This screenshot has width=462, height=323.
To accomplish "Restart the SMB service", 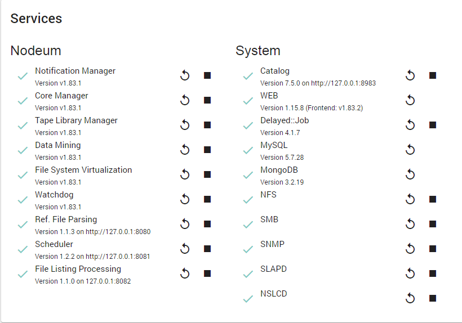I will [x=410, y=224].
